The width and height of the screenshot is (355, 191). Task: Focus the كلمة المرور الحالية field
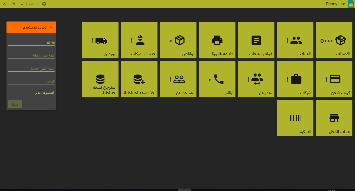click(x=31, y=55)
